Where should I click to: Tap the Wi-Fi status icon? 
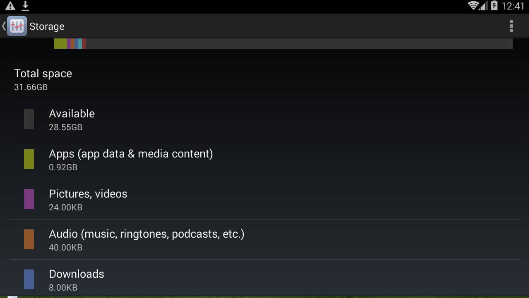coord(473,6)
